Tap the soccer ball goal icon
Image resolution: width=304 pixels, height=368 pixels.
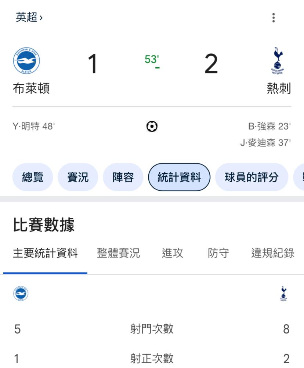click(x=152, y=126)
